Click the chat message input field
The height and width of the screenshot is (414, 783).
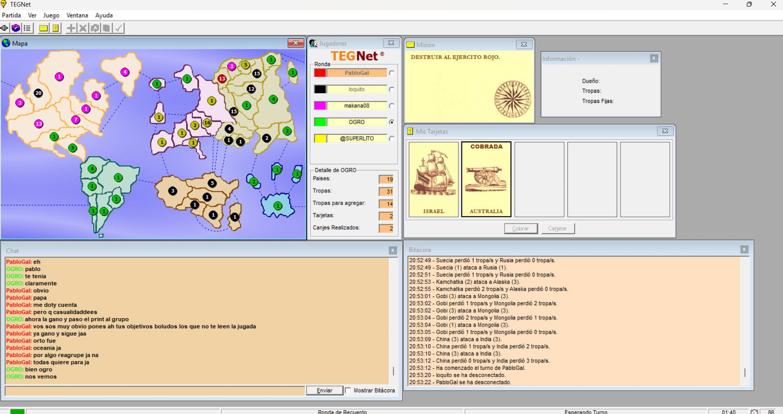pyautogui.click(x=155, y=391)
